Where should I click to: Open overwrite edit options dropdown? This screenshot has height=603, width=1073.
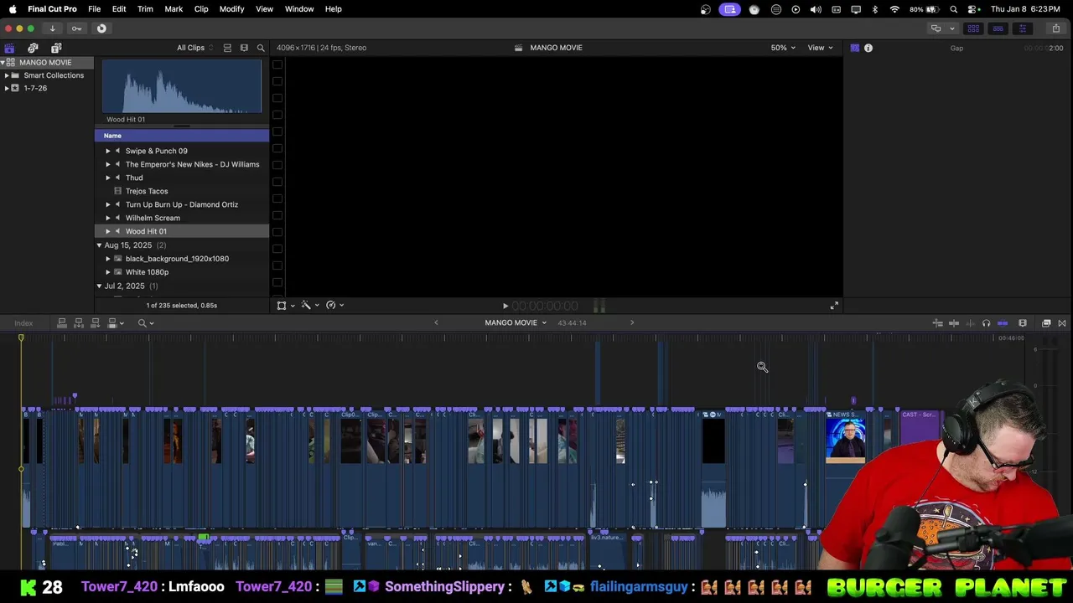(x=116, y=323)
